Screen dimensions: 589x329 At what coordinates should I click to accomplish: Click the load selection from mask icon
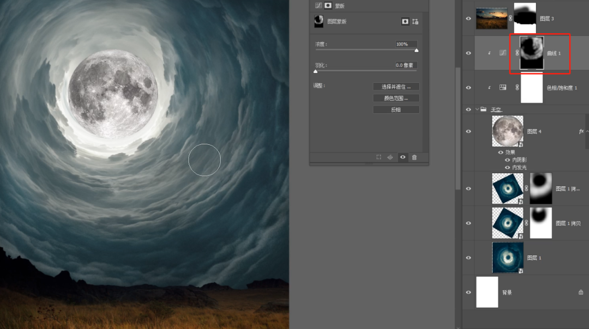(x=379, y=157)
